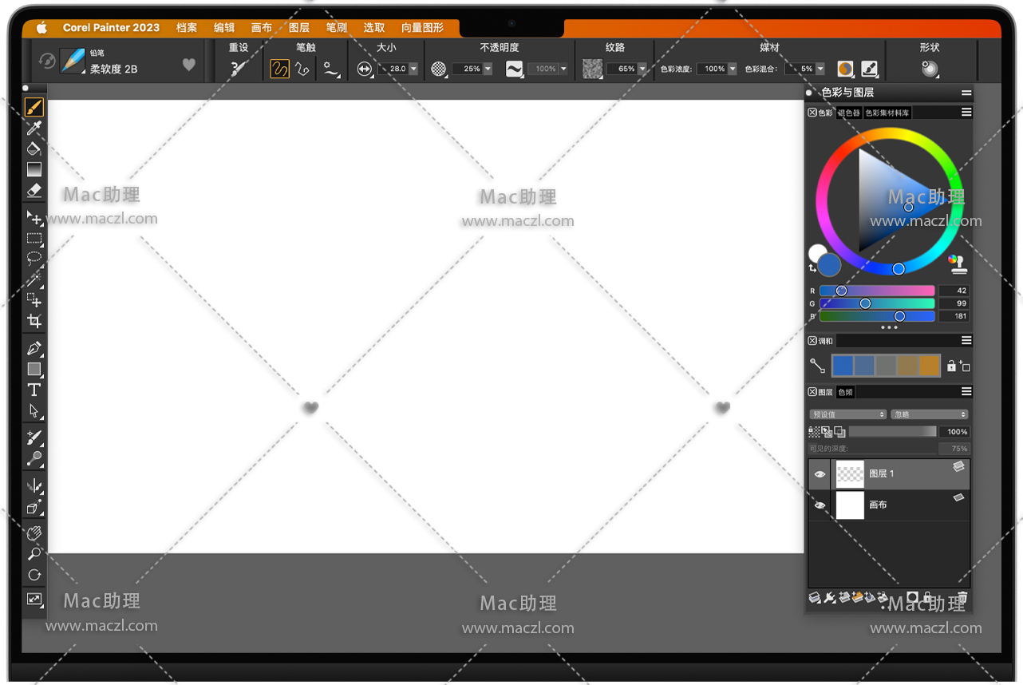This screenshot has width=1023, height=685.
Task: Open the brush size 28.0 dropdown
Action: point(413,69)
